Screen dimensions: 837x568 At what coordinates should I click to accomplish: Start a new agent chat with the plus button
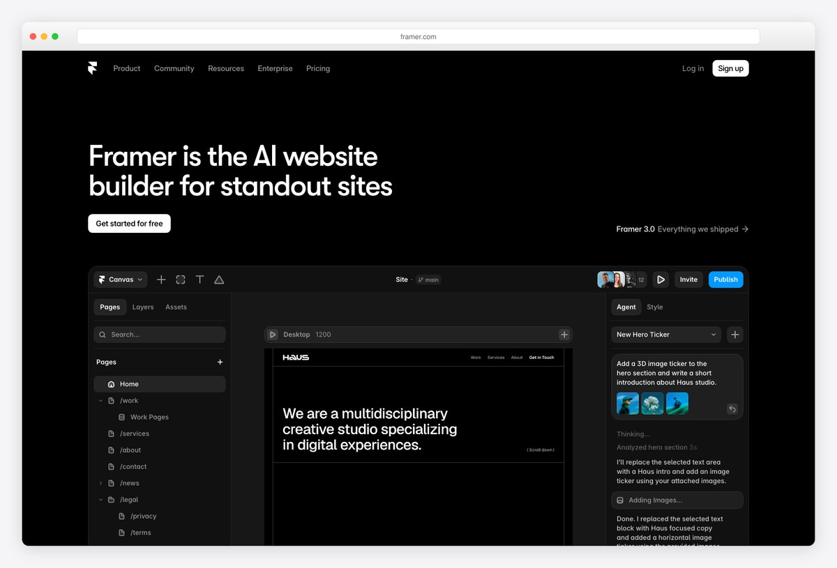tap(735, 335)
